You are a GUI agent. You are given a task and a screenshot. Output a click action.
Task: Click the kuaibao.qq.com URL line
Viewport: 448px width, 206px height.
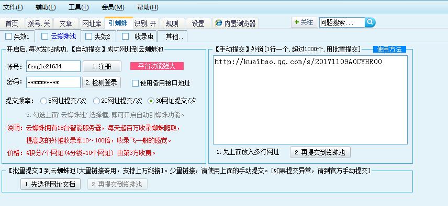(x=298, y=62)
